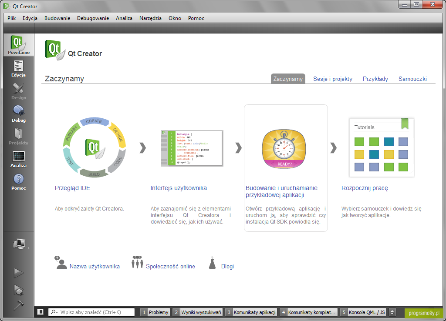Select the Zaczynamy tab
446x321 pixels.
click(288, 79)
